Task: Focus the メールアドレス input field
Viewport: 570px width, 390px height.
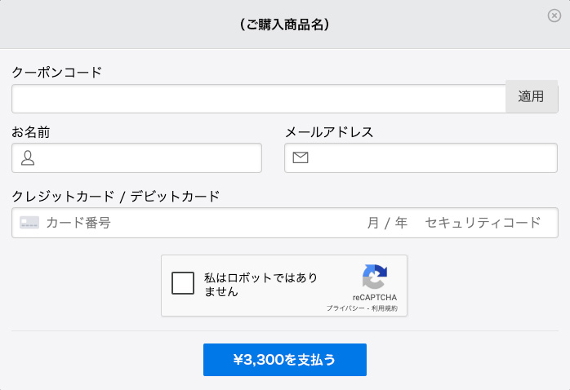Action: click(x=433, y=158)
